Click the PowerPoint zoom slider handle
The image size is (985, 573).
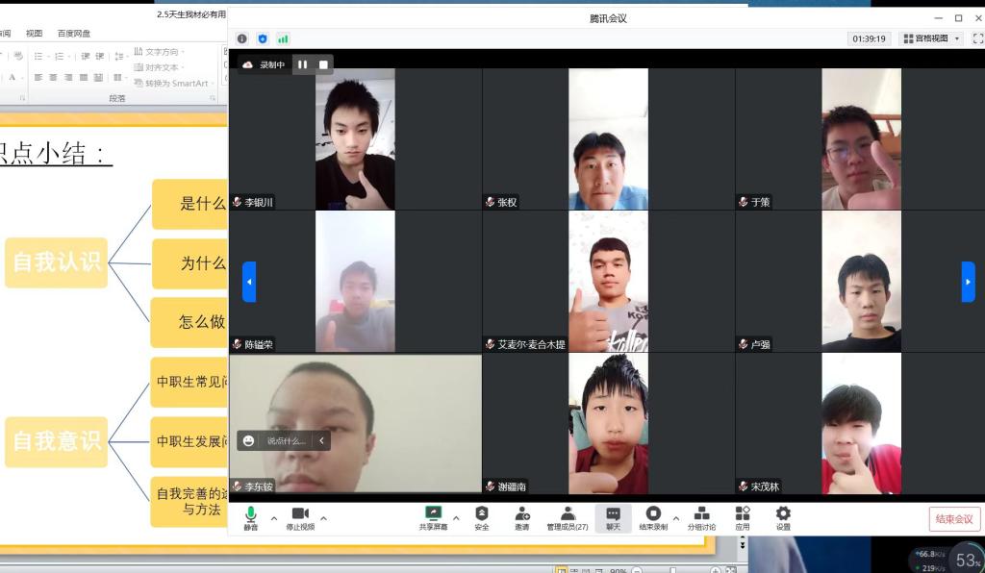point(673,569)
